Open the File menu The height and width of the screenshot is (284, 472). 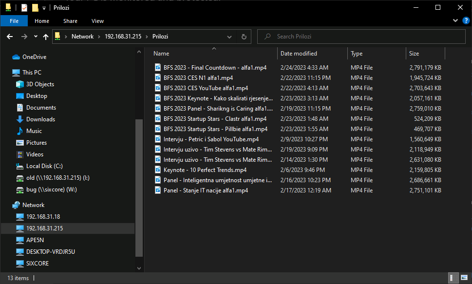pos(14,21)
